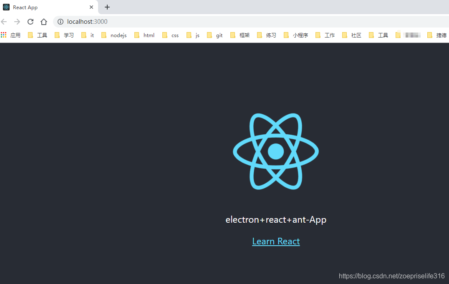The height and width of the screenshot is (284, 449).
Task: Click the browser back arrow
Action: pos(4,21)
